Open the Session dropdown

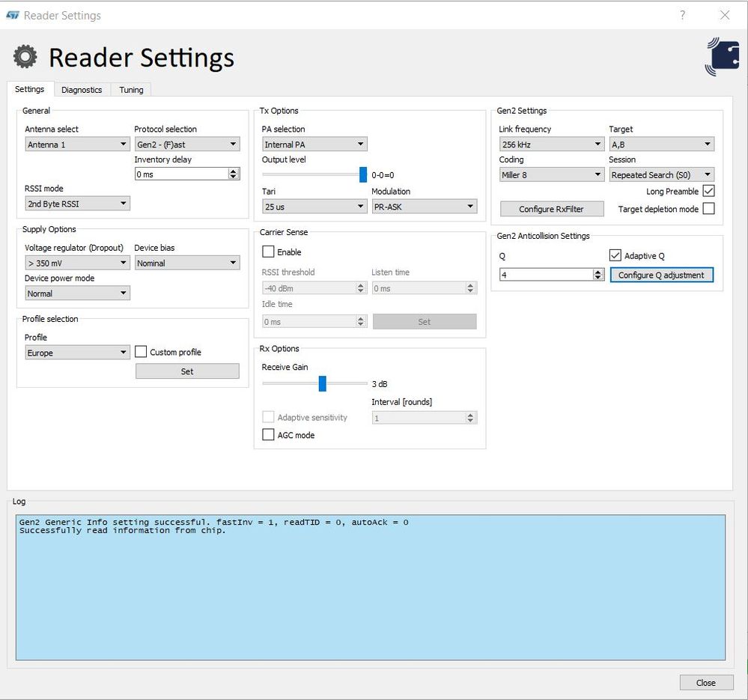click(661, 174)
